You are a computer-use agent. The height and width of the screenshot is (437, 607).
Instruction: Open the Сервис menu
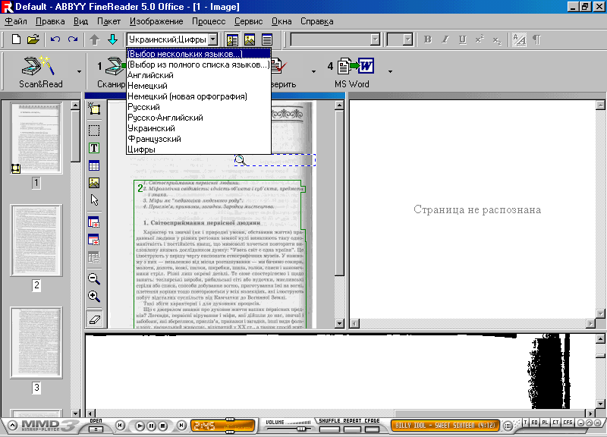[x=249, y=21]
